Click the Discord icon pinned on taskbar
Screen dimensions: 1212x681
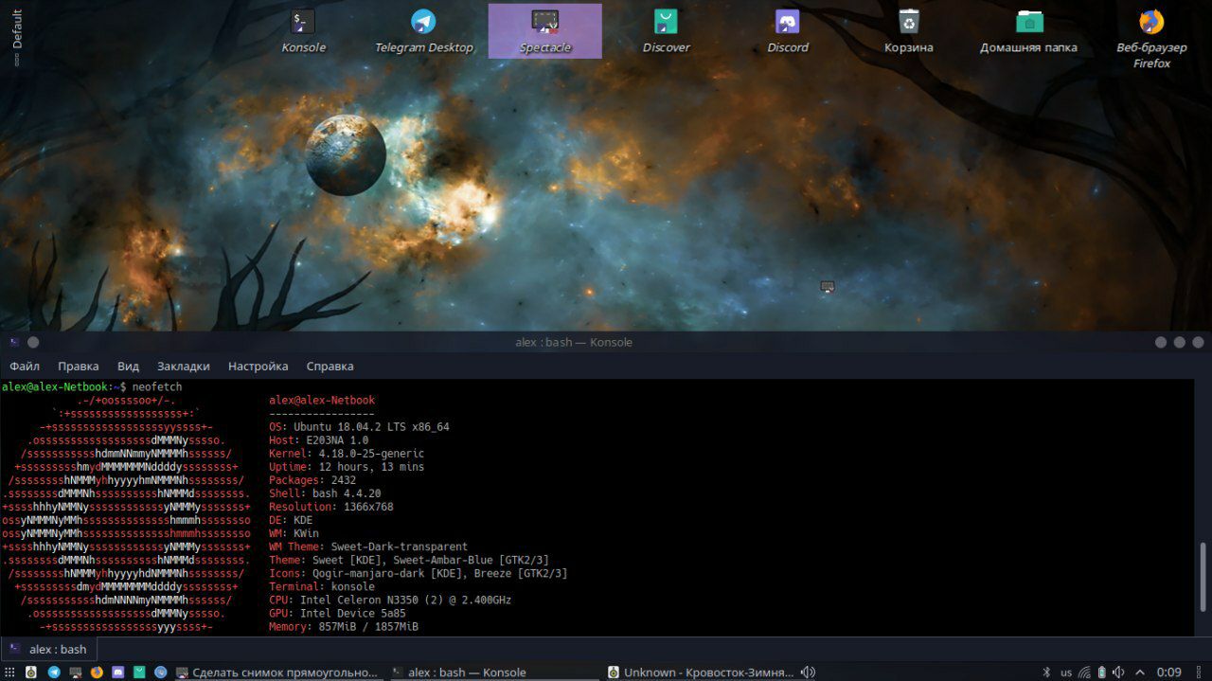[x=118, y=672]
